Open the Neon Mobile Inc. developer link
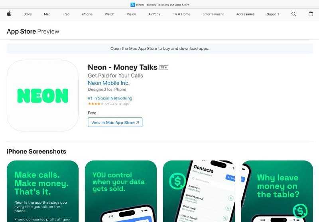Screen dimensions: 319x222 tap(108, 83)
